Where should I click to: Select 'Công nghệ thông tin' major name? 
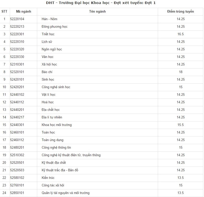[56, 148]
